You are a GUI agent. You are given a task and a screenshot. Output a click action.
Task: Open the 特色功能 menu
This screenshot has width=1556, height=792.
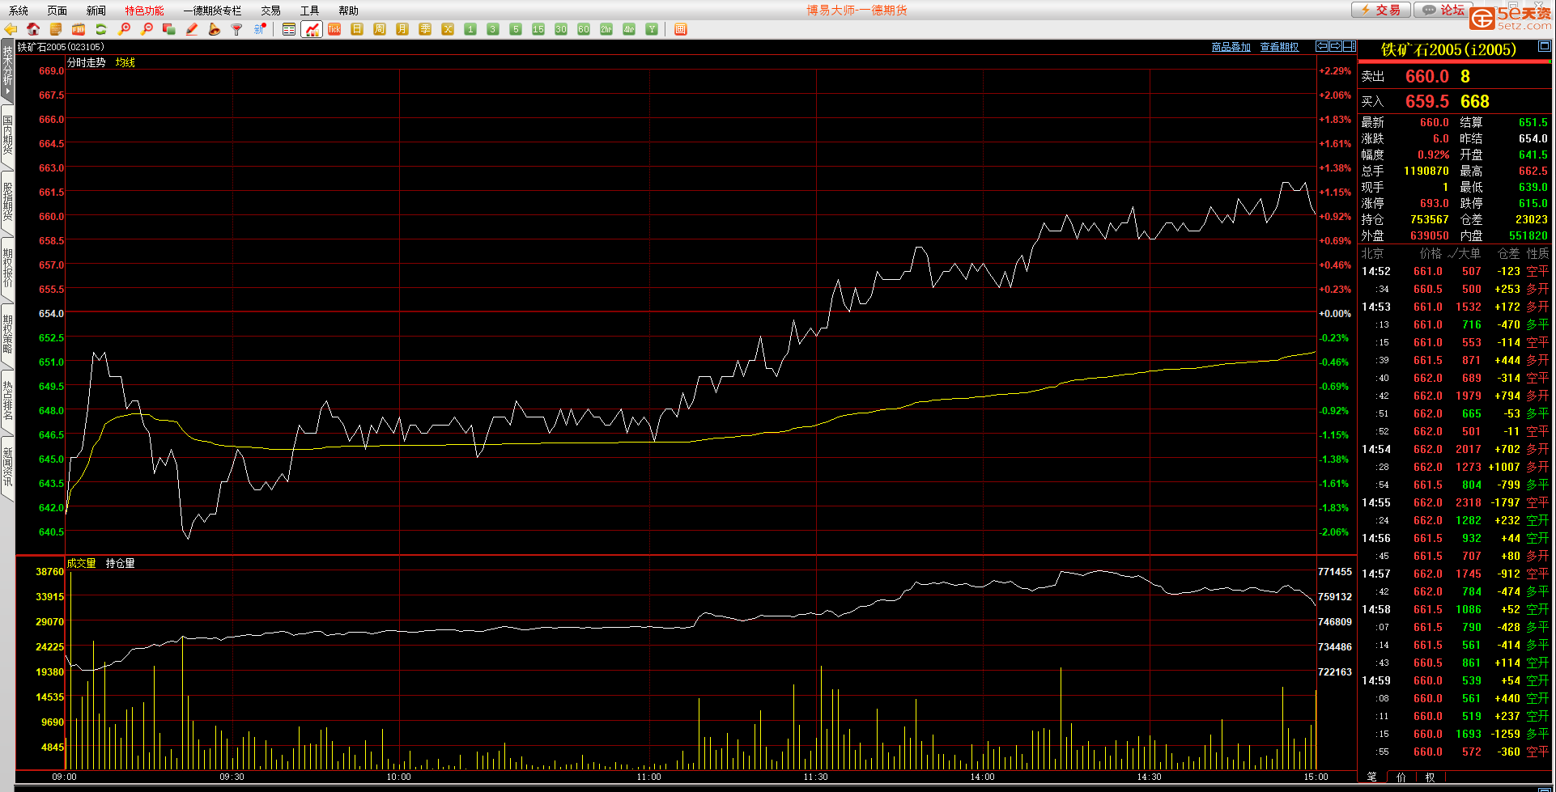coord(145,11)
